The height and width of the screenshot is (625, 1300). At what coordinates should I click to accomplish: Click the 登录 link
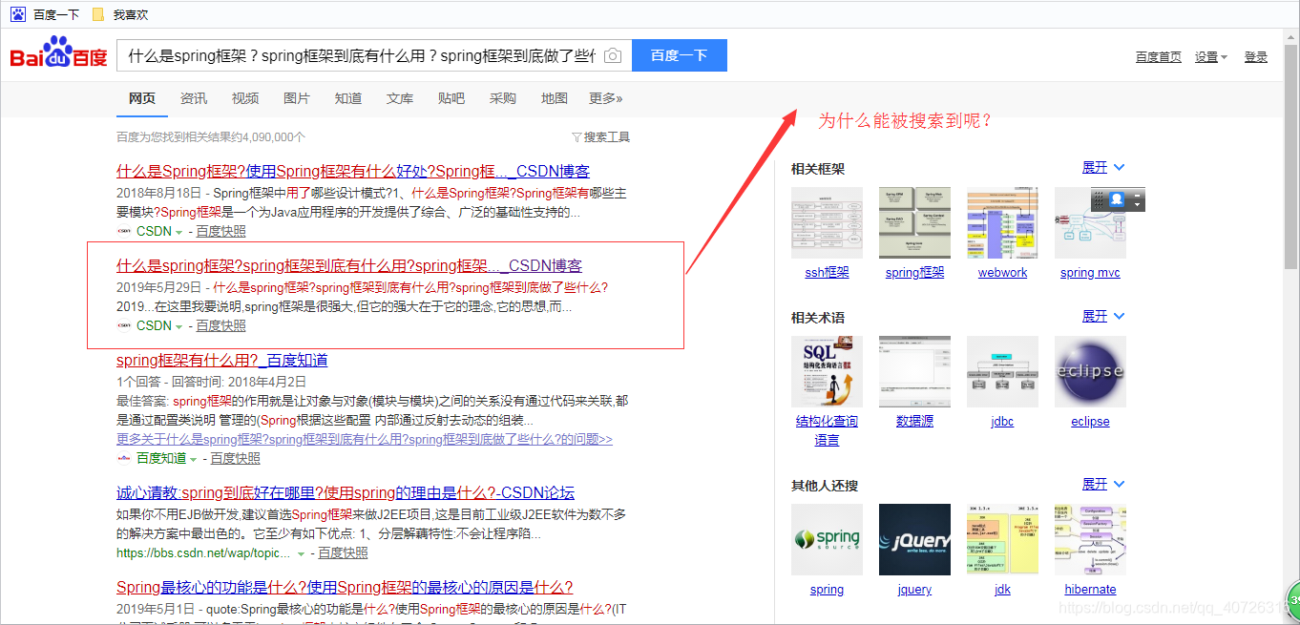1256,57
